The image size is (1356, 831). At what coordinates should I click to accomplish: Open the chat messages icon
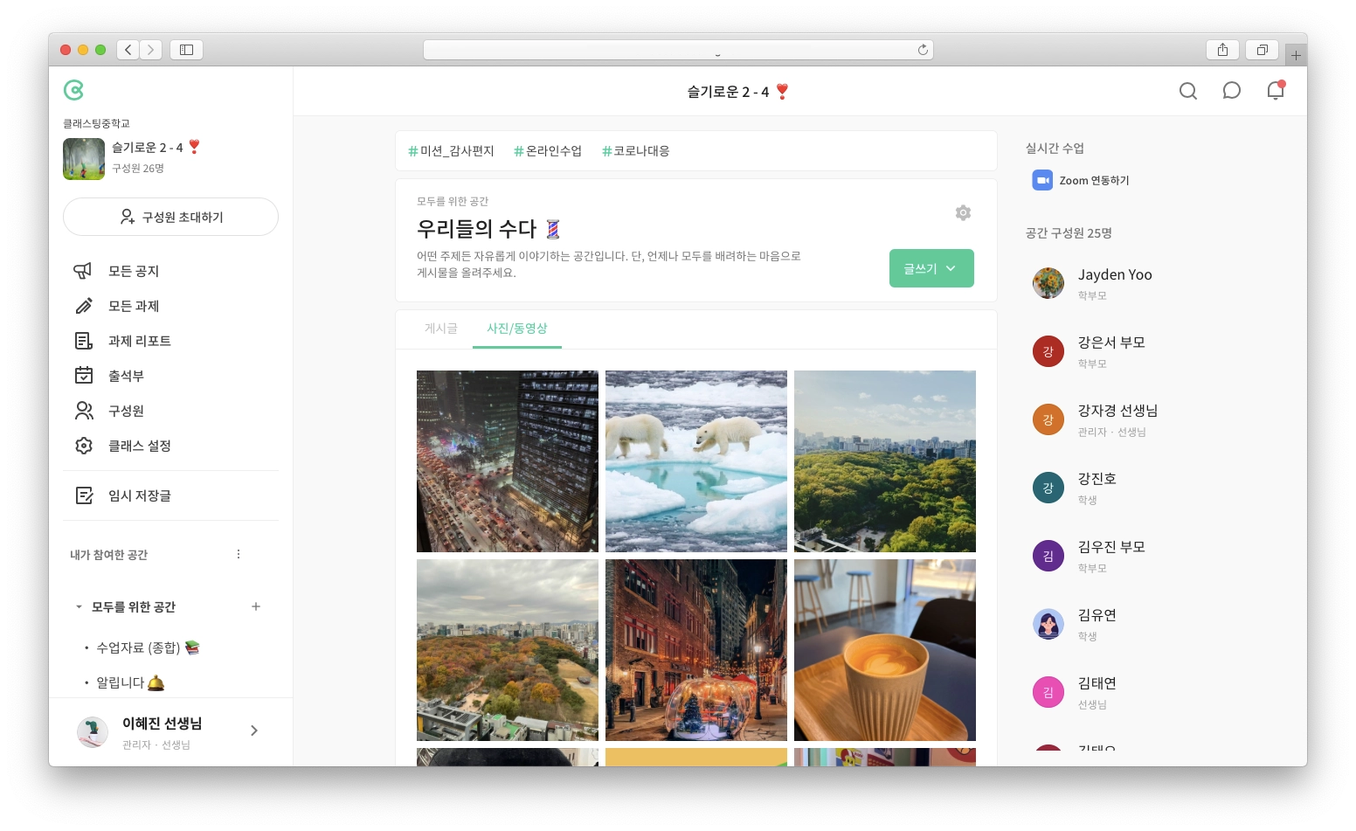(1232, 91)
